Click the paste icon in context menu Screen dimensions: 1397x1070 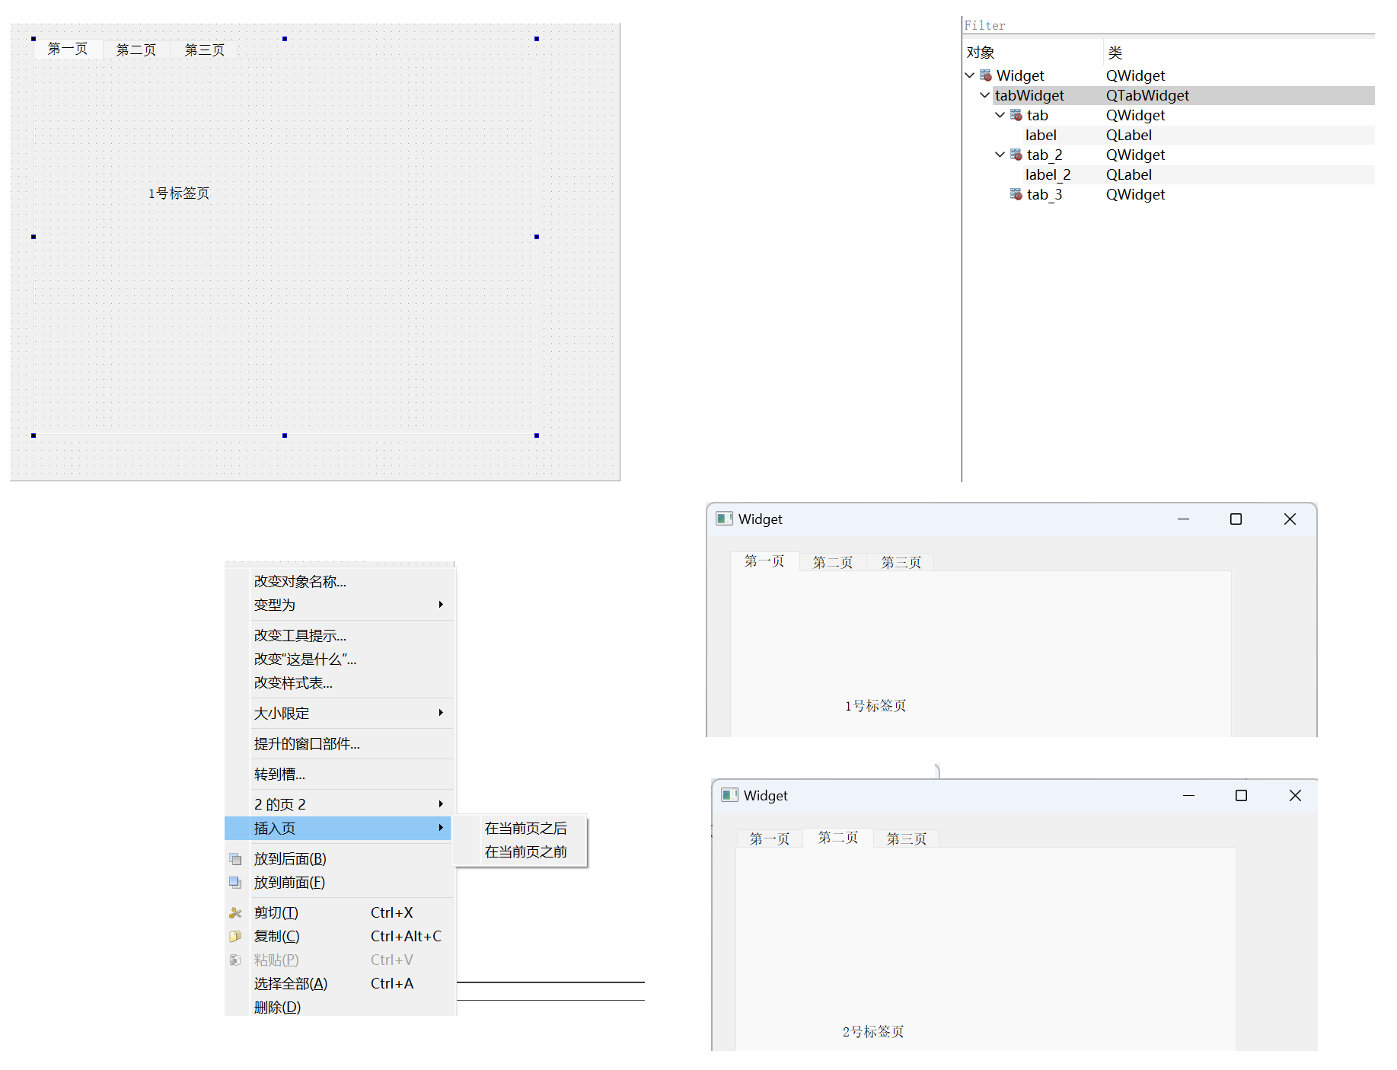pos(235,960)
